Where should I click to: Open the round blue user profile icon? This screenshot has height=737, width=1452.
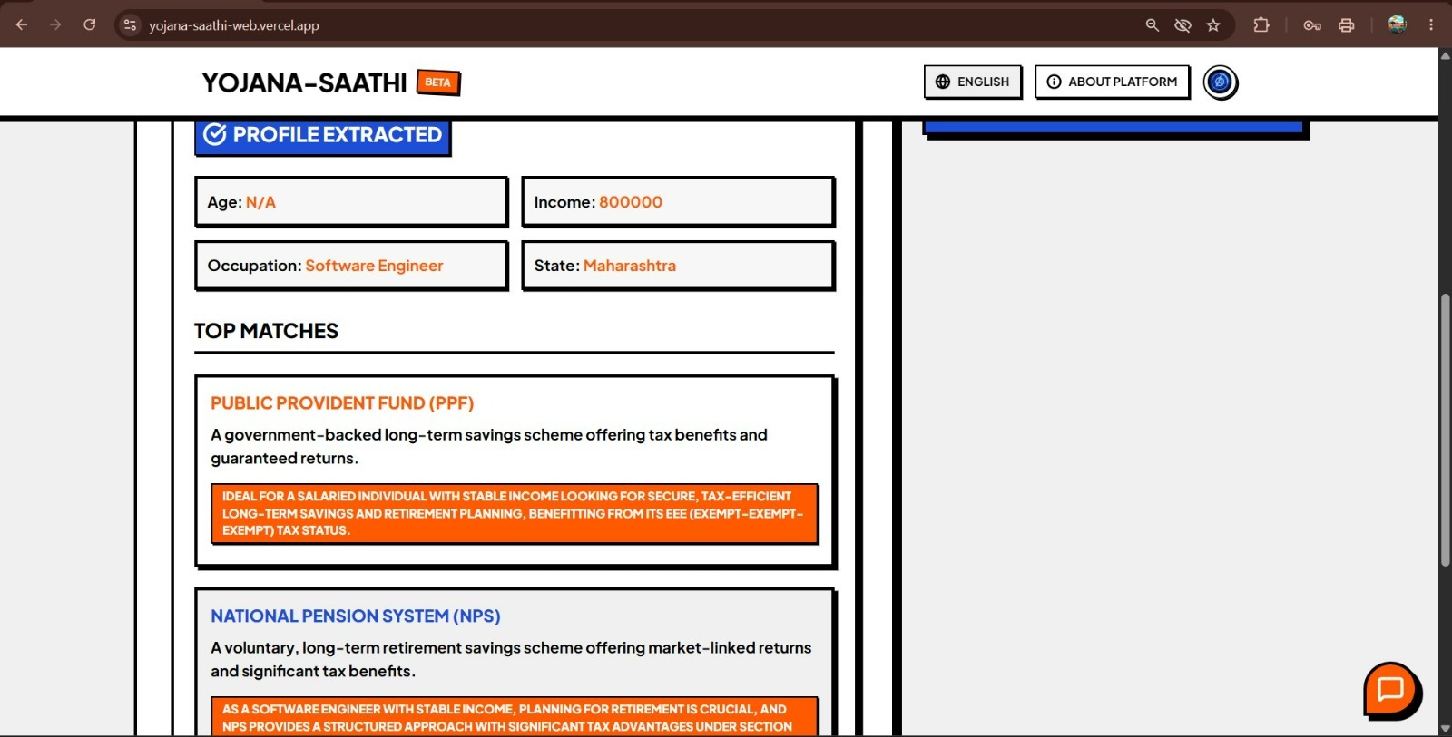pyautogui.click(x=1221, y=82)
